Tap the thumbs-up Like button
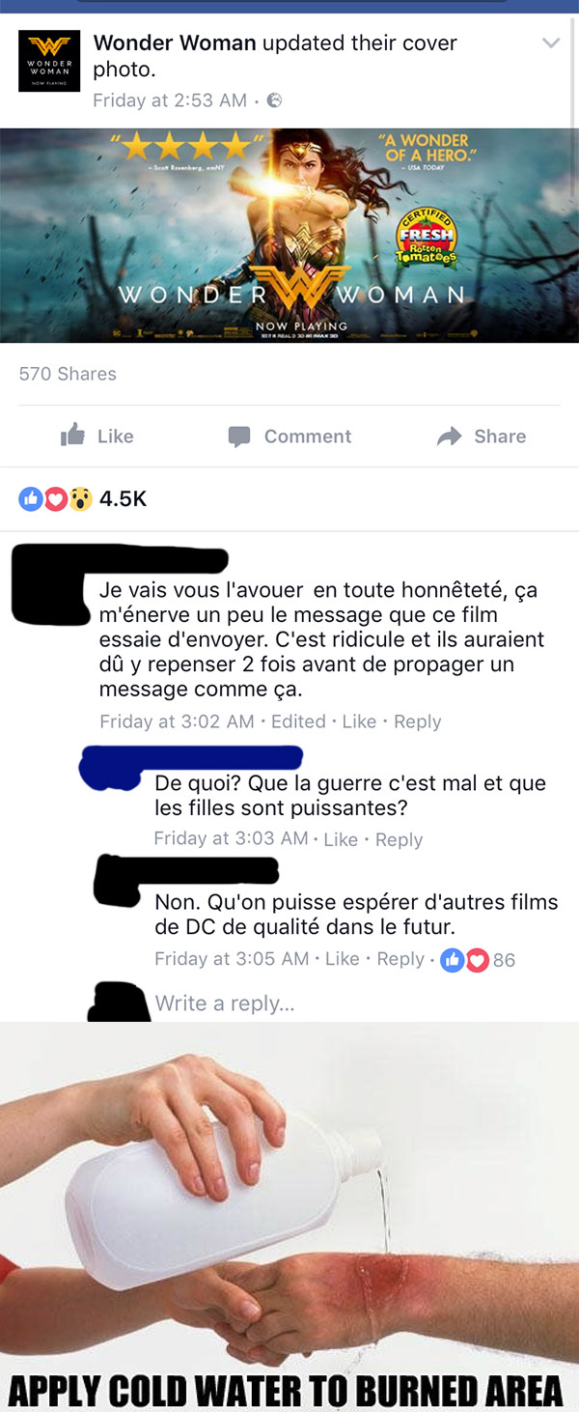 (97, 437)
